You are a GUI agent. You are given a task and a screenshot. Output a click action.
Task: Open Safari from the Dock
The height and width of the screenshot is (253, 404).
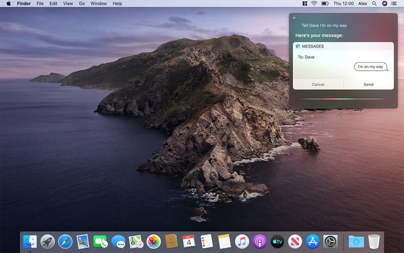click(x=65, y=242)
